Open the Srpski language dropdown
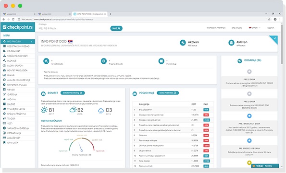The height and width of the screenshot is (173, 286). [255, 28]
